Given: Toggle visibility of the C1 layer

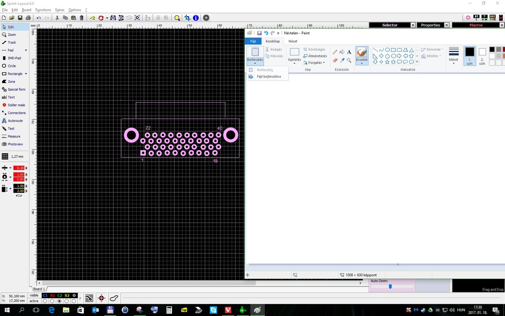Looking at the screenshot, I should (x=45, y=295).
